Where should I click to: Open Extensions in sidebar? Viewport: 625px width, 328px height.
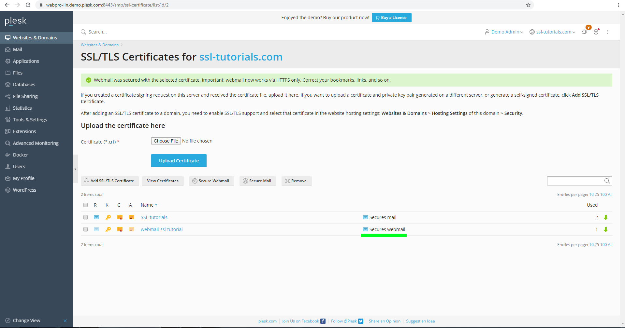coord(36,131)
